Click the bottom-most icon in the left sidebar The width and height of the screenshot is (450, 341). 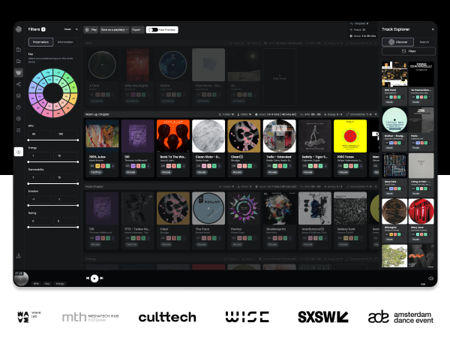click(x=19, y=255)
